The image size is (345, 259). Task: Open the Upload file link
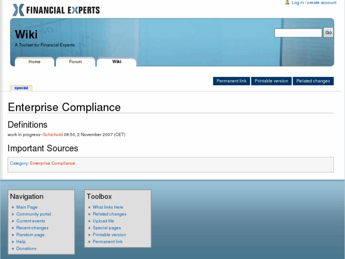click(x=103, y=221)
